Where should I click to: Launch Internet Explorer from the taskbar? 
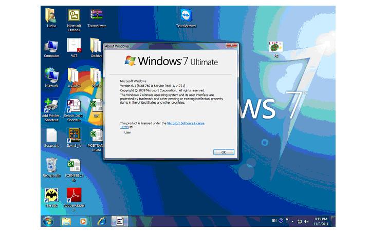click(101, 221)
